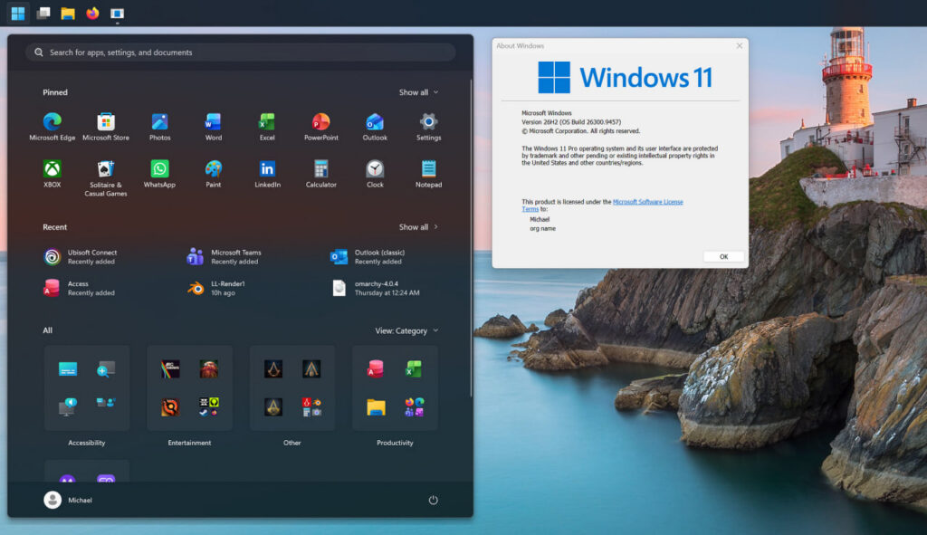The width and height of the screenshot is (927, 535).
Task: Open Solitaire & Casual Games
Action: point(106,178)
